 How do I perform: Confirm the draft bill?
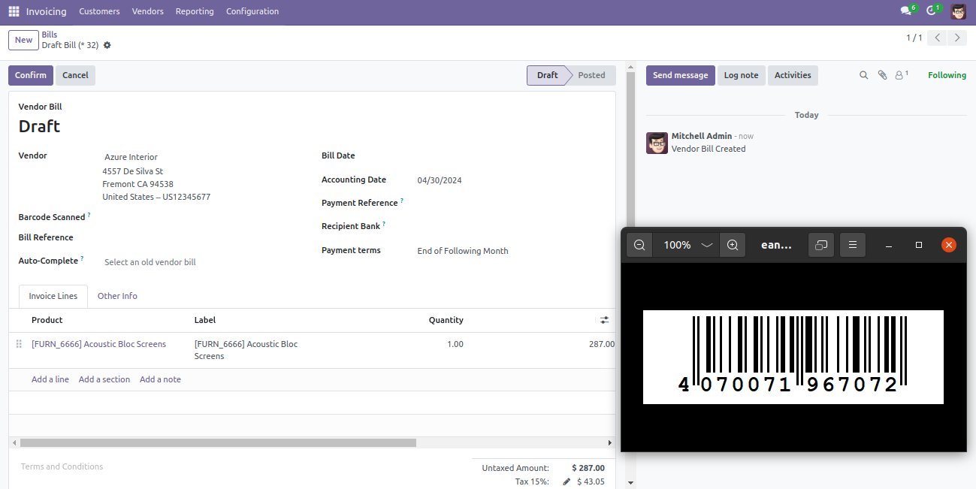[x=31, y=75]
